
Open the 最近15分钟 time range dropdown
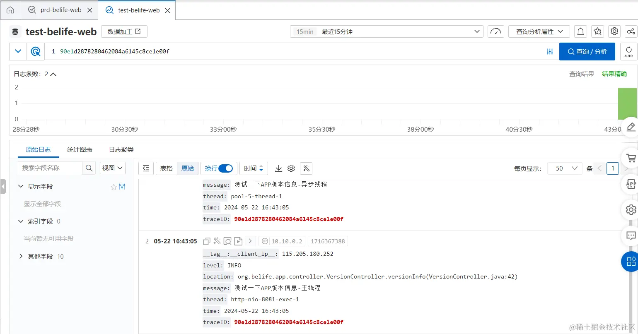[386, 31]
